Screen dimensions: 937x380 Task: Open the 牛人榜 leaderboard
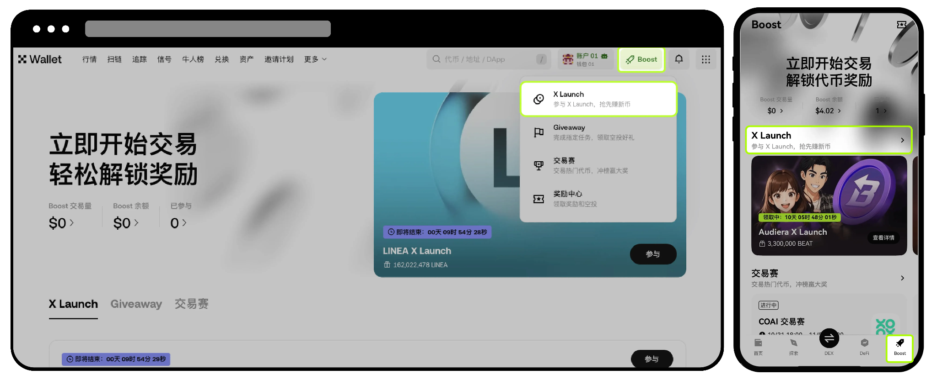pyautogui.click(x=193, y=59)
